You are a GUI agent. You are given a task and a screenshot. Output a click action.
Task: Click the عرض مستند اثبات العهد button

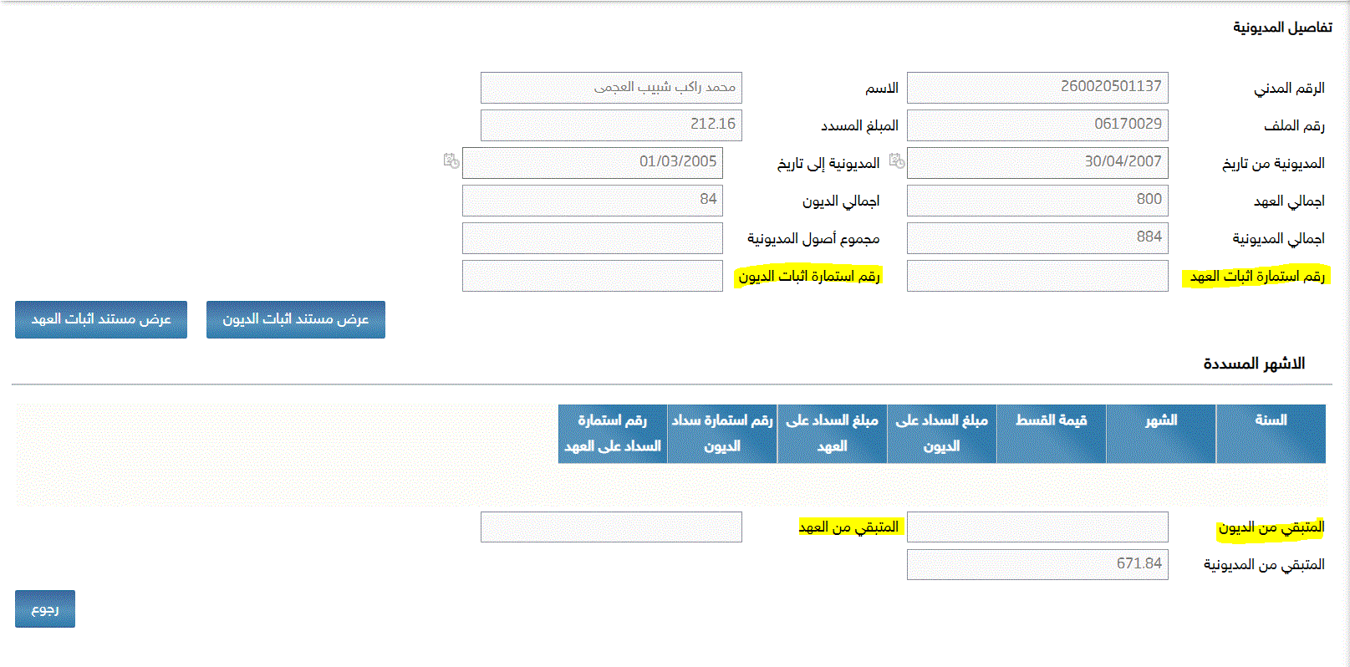coord(101,319)
